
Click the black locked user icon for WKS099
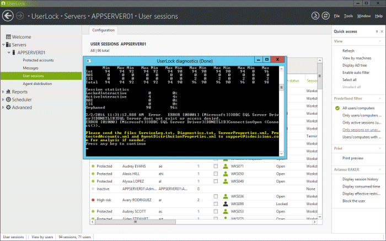coord(225,204)
